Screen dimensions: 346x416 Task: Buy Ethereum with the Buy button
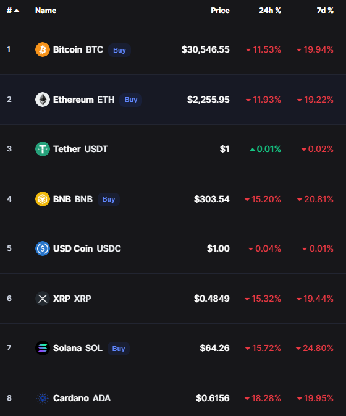[x=131, y=100]
